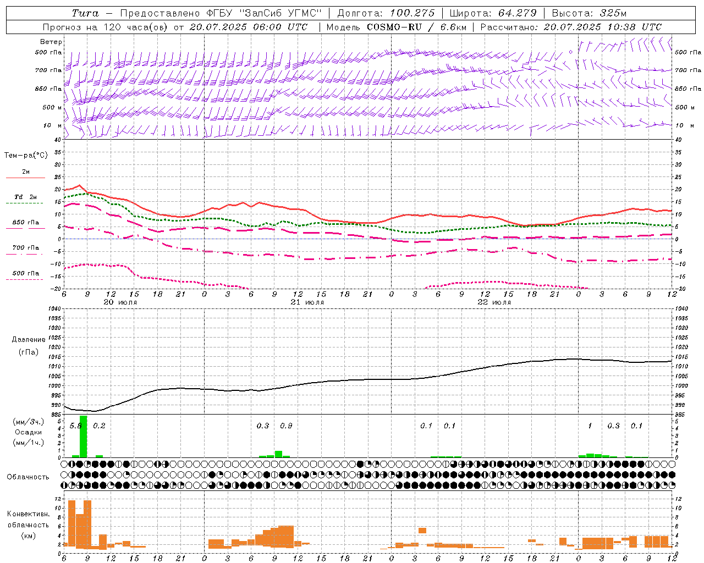704x563 pixels.
Task: Click the "22 июля" date label
Action: tap(494, 302)
